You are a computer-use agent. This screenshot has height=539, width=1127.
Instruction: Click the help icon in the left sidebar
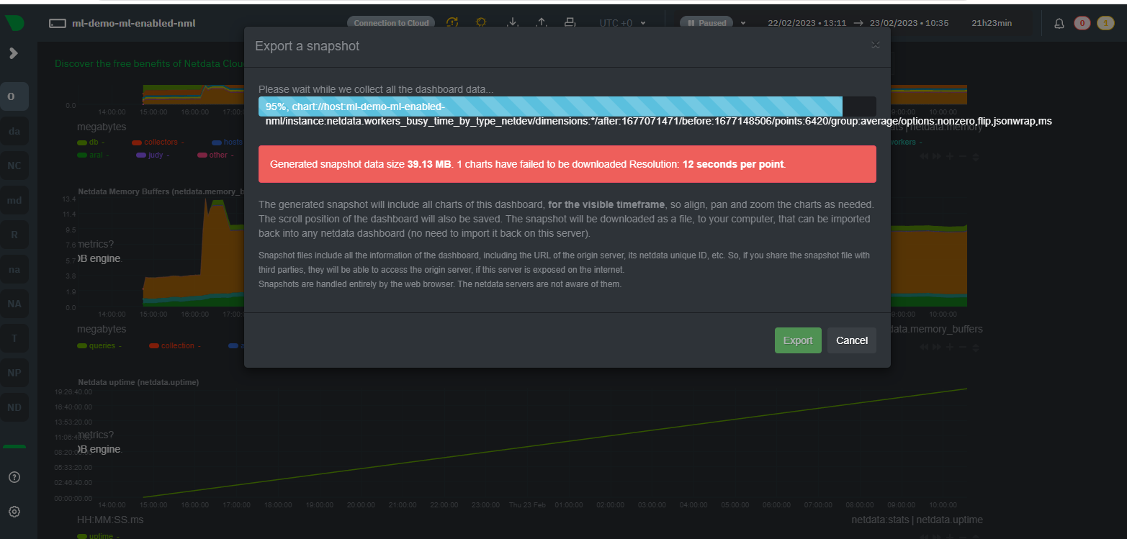pyautogui.click(x=14, y=476)
